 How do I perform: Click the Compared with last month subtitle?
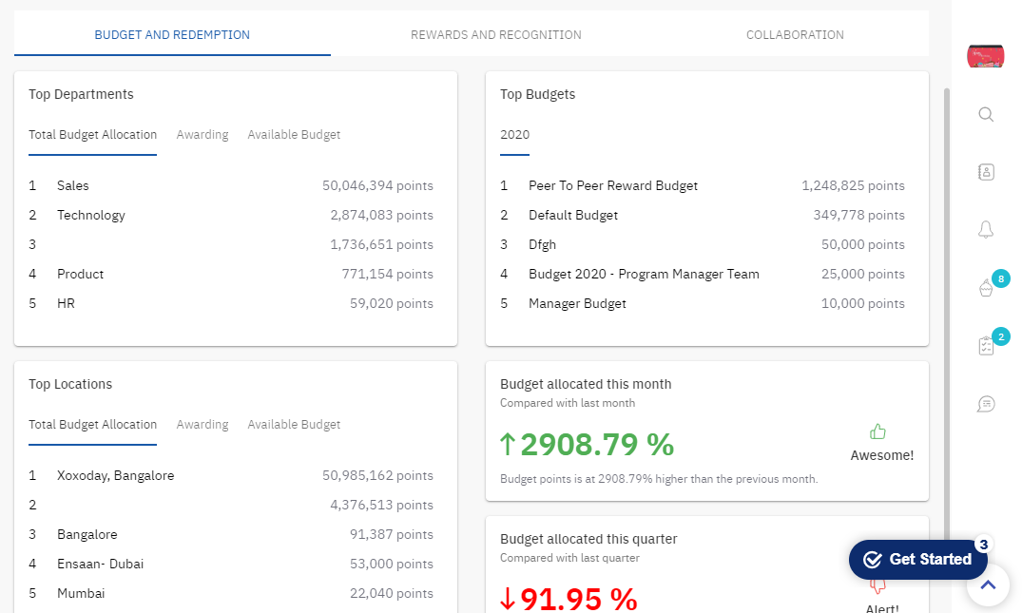point(568,403)
